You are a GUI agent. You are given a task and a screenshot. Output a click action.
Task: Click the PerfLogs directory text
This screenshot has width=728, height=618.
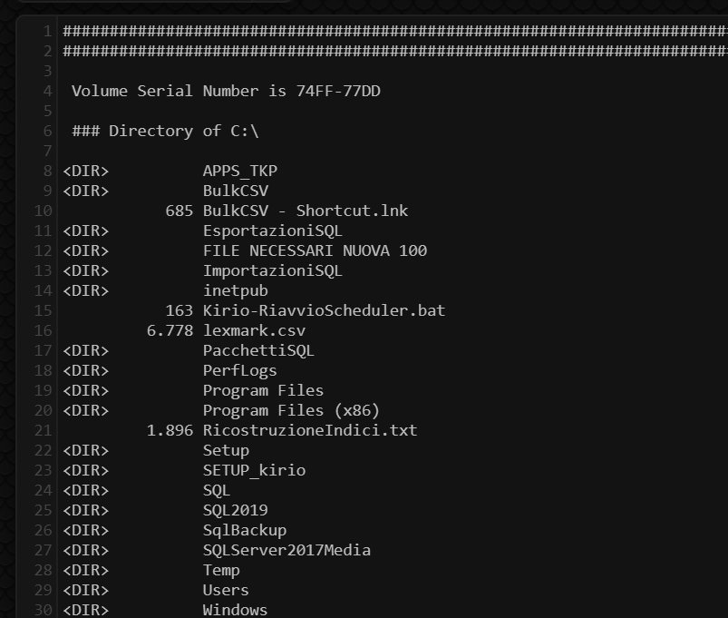(x=239, y=370)
